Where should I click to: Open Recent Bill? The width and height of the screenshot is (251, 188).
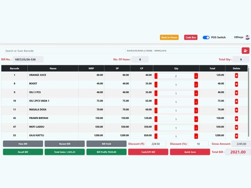click(65, 144)
